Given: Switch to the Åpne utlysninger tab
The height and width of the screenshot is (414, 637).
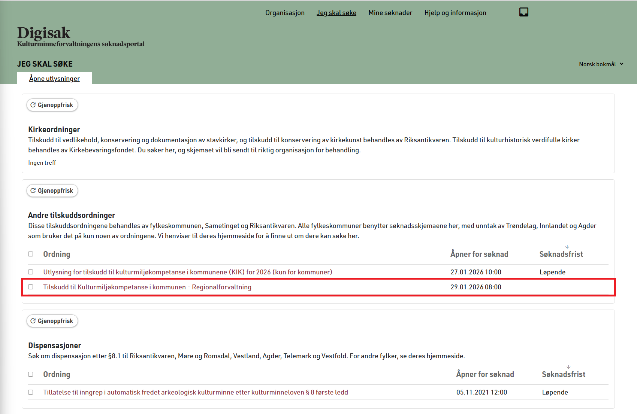Looking at the screenshot, I should (55, 79).
